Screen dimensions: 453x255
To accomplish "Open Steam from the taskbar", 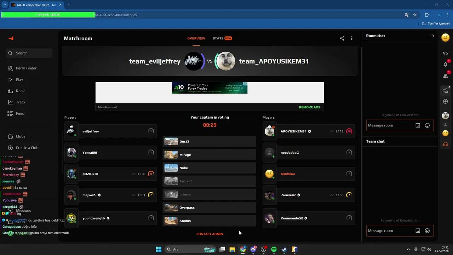I will (284, 249).
